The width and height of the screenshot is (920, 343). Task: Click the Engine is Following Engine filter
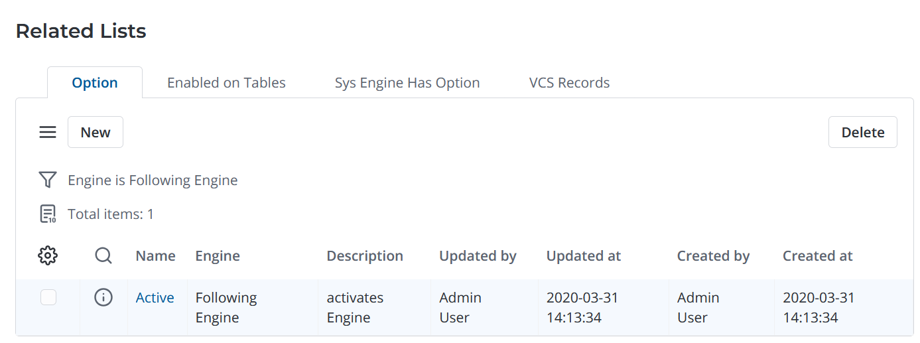(153, 180)
